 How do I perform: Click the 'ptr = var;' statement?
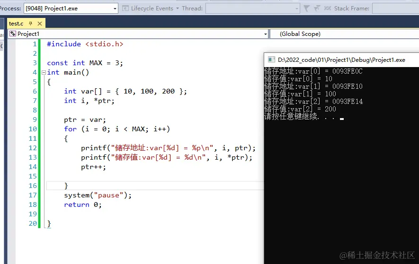(x=85, y=120)
